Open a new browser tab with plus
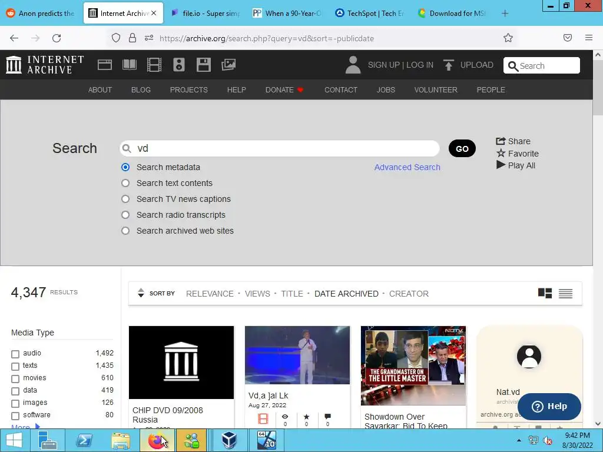Image resolution: width=603 pixels, height=452 pixels. click(505, 14)
